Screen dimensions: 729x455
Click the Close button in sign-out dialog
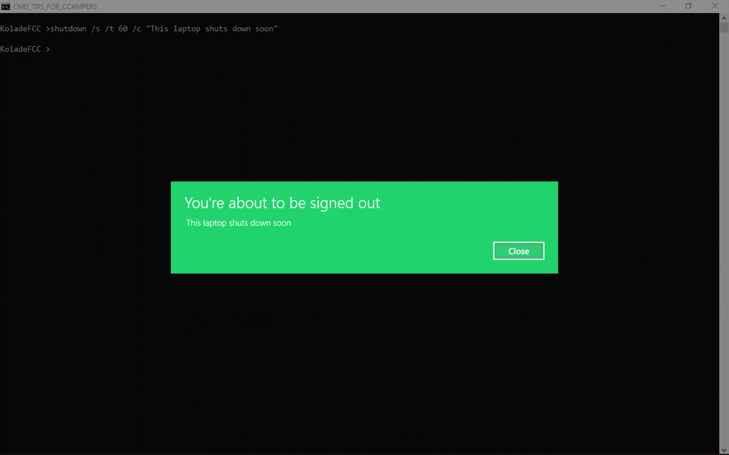pyautogui.click(x=519, y=251)
